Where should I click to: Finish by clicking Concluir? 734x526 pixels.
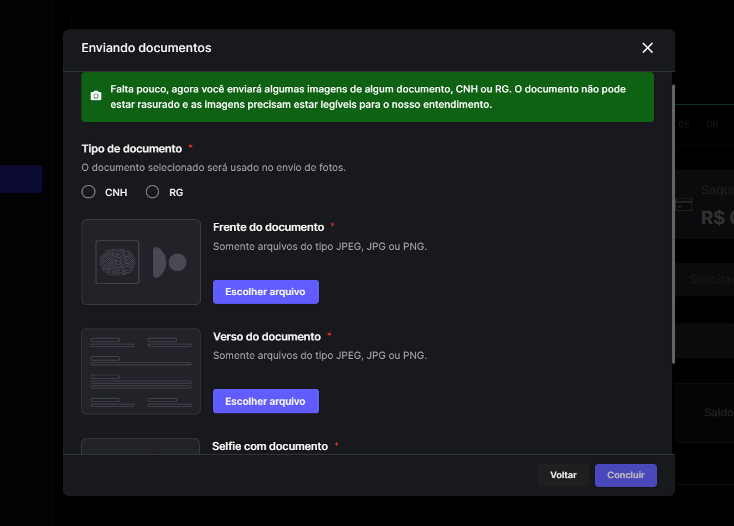pos(625,475)
